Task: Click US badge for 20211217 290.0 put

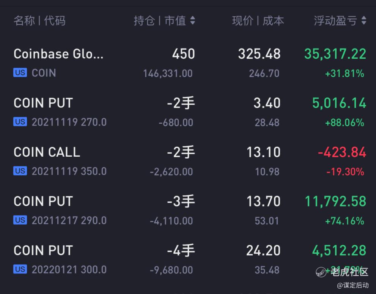Action: tap(20, 220)
